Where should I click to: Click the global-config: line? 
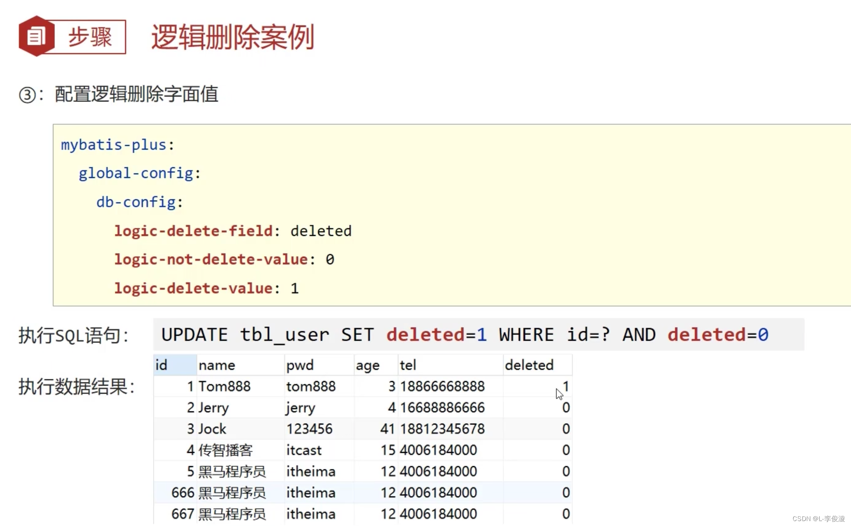point(140,173)
